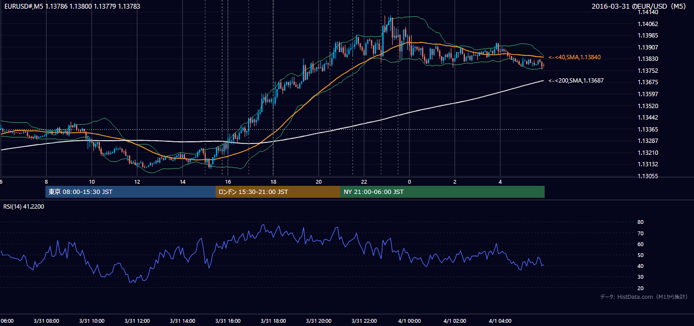Click the 4/1 00:00 time axis label
The image size is (694, 326).
(409, 321)
